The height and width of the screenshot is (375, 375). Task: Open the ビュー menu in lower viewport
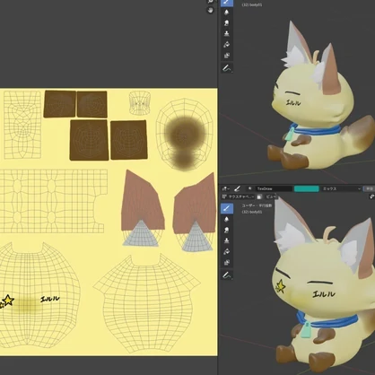[x=271, y=196]
